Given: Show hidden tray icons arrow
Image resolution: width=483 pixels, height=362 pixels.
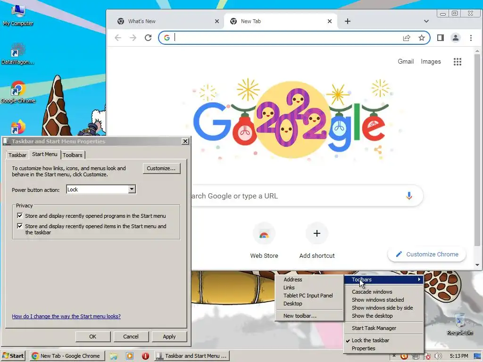Looking at the screenshot, I should (x=394, y=356).
